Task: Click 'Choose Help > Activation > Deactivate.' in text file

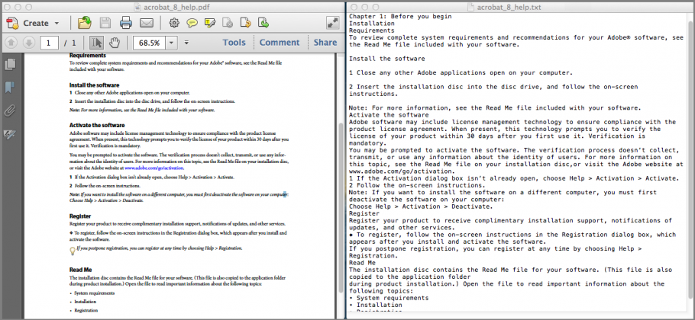Action: [x=421, y=206]
